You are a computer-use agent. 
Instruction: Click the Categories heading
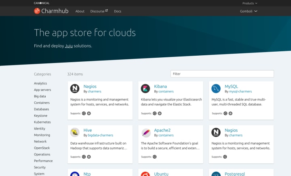tap(42, 74)
